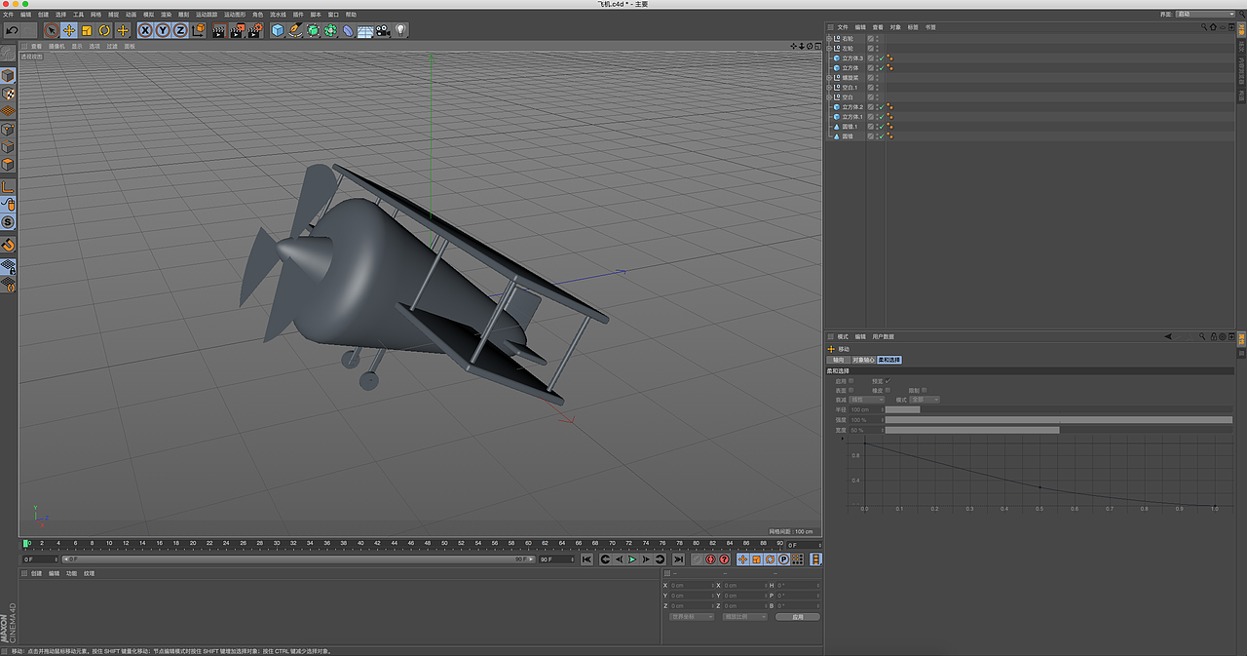Enable the 启用 checkbox

[851, 380]
